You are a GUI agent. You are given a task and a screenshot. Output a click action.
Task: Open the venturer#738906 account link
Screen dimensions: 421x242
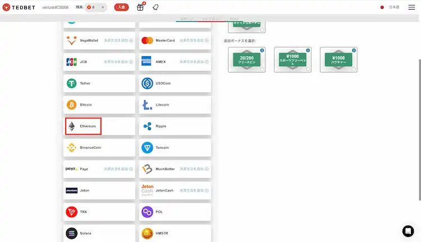56,7
